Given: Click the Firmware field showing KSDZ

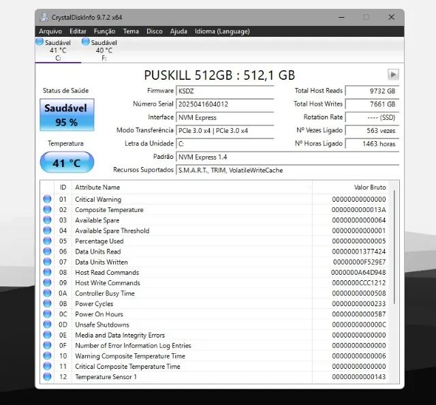Looking at the screenshot, I should (225, 91).
